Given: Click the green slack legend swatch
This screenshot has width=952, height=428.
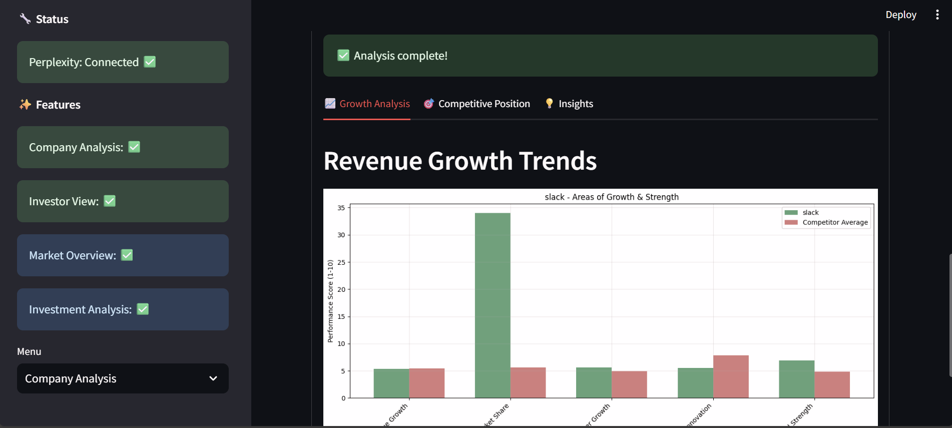Looking at the screenshot, I should tap(791, 212).
